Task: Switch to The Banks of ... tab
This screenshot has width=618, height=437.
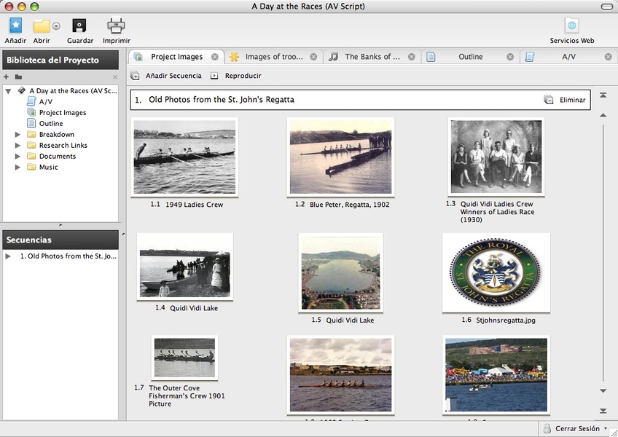Action: coord(372,57)
